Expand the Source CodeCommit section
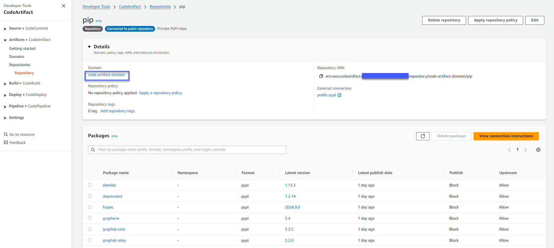The height and width of the screenshot is (248, 554). pos(5,29)
